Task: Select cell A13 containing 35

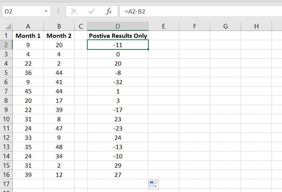Action: pyautogui.click(x=28, y=147)
